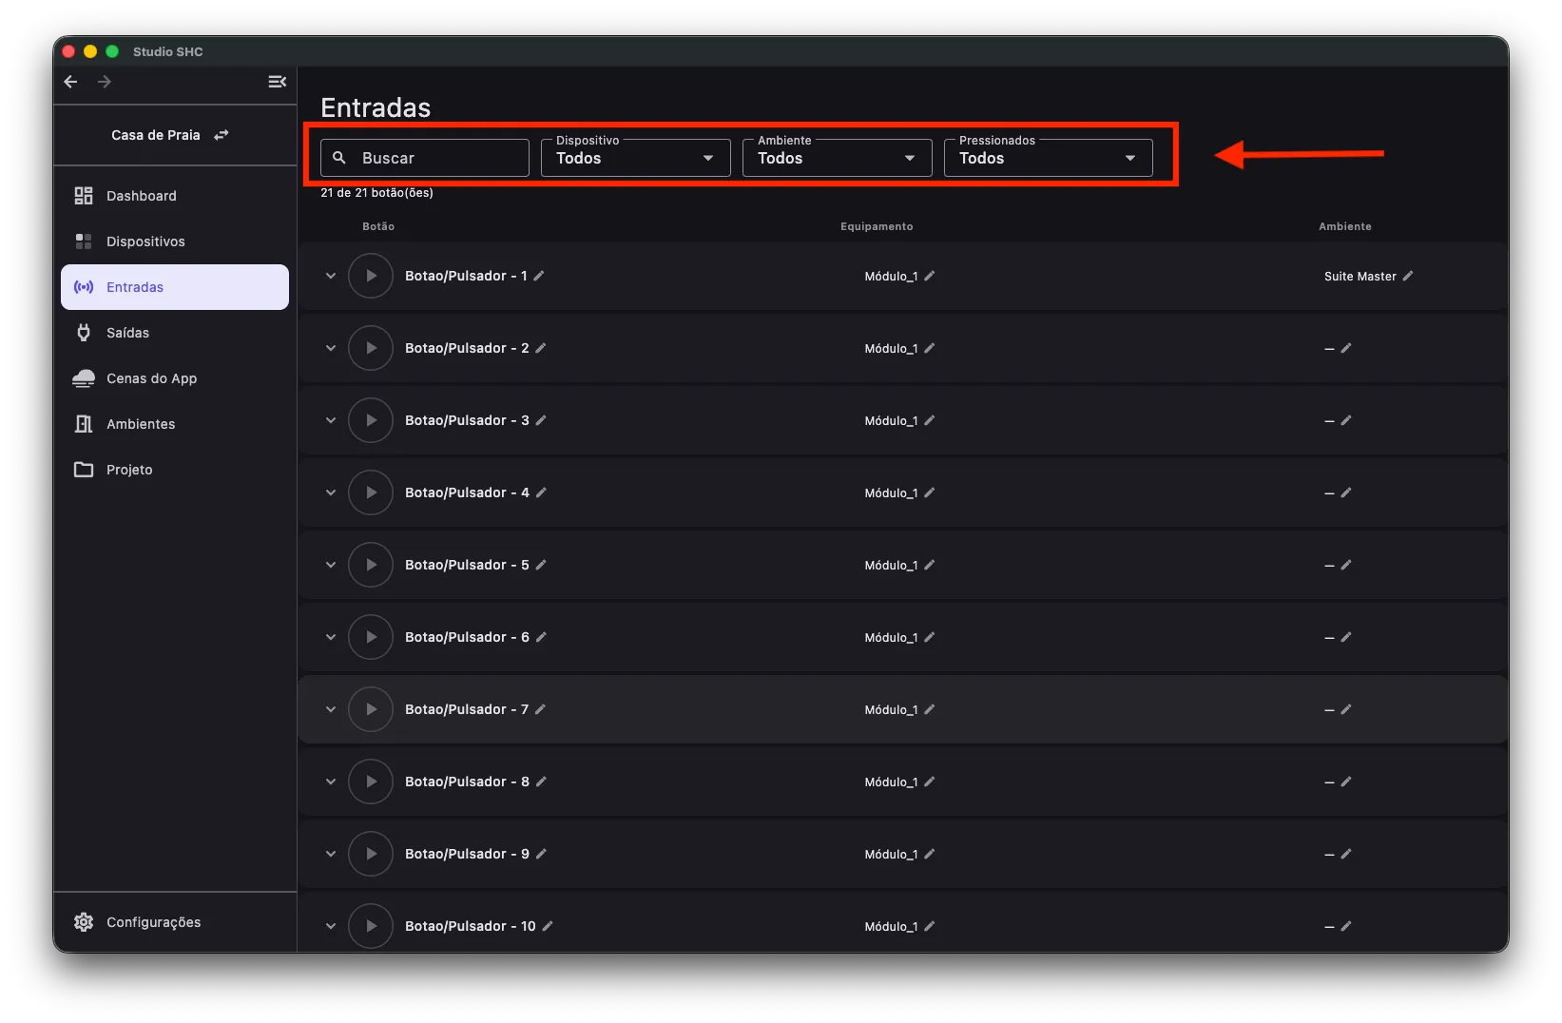Edit Módulo_1 equipment in Botao/Pulsador - 5 row

(x=930, y=565)
